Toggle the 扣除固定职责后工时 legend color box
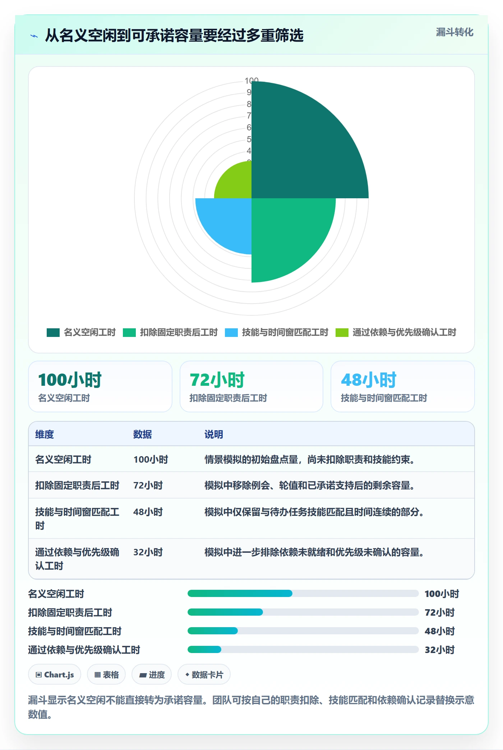The height and width of the screenshot is (750, 503). click(x=129, y=332)
